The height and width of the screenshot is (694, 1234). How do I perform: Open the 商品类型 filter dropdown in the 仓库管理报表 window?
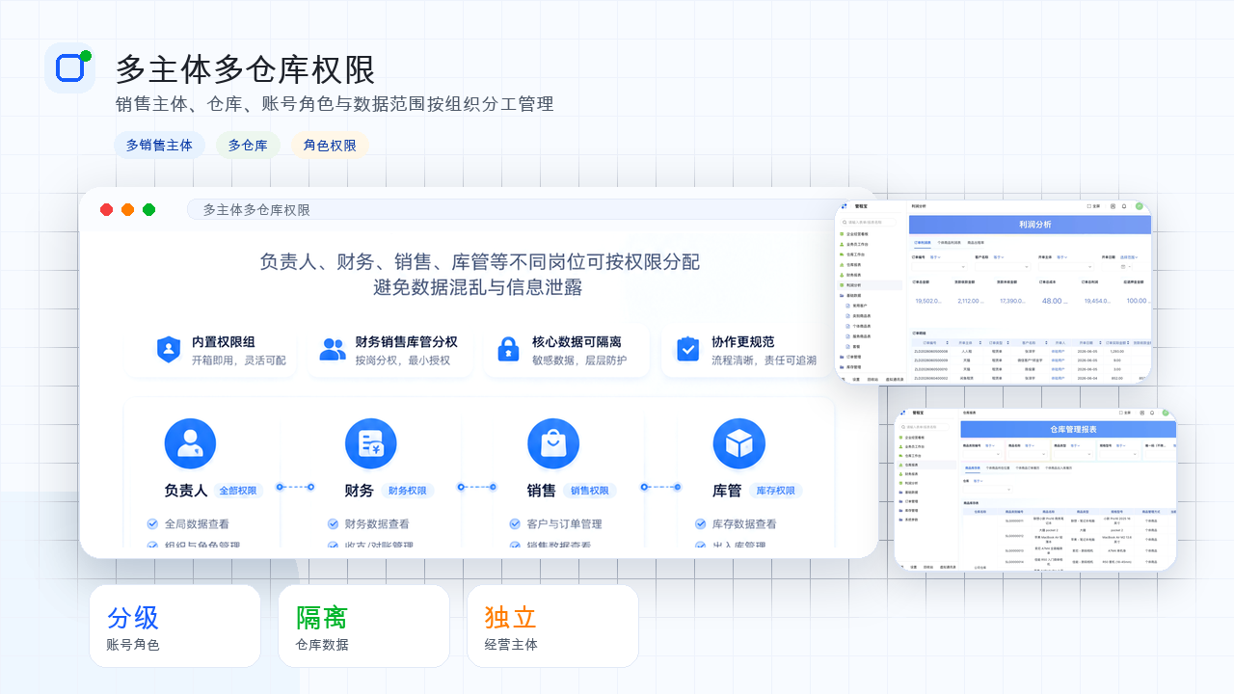tap(1073, 454)
